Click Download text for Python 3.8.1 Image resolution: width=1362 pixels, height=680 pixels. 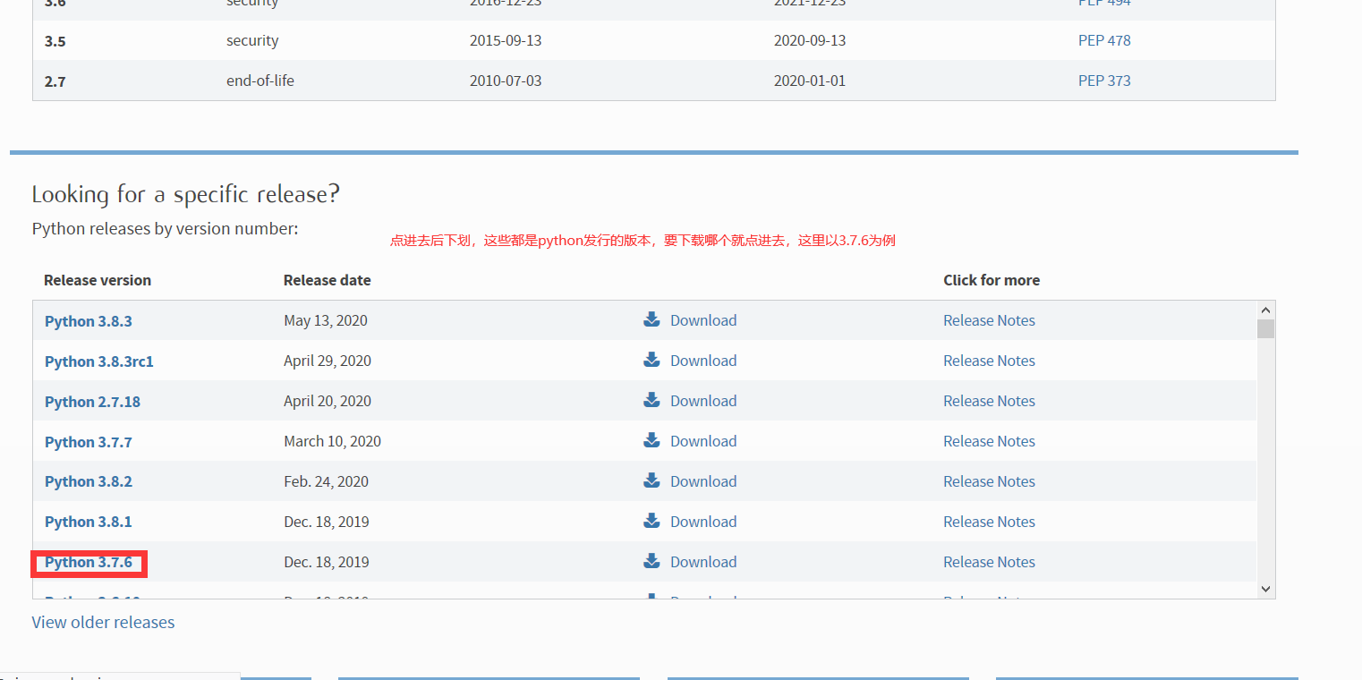point(703,522)
